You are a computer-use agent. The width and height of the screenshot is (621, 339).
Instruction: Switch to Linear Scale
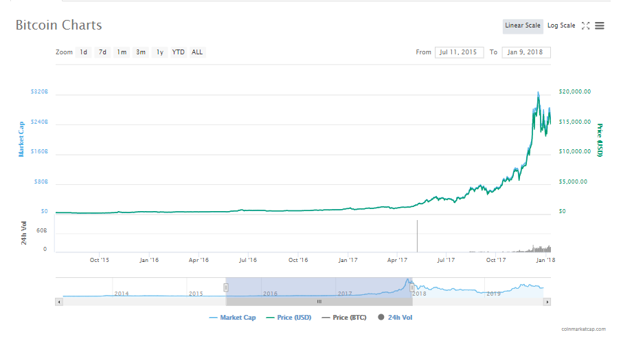coord(523,25)
